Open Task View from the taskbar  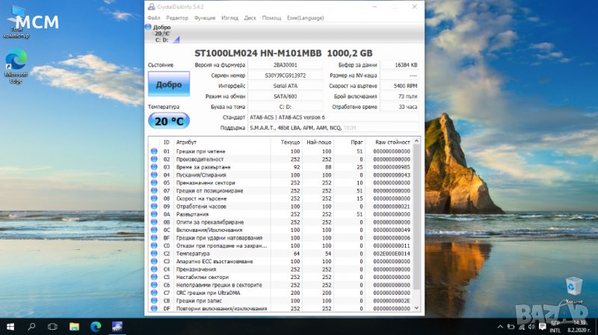click(52, 327)
